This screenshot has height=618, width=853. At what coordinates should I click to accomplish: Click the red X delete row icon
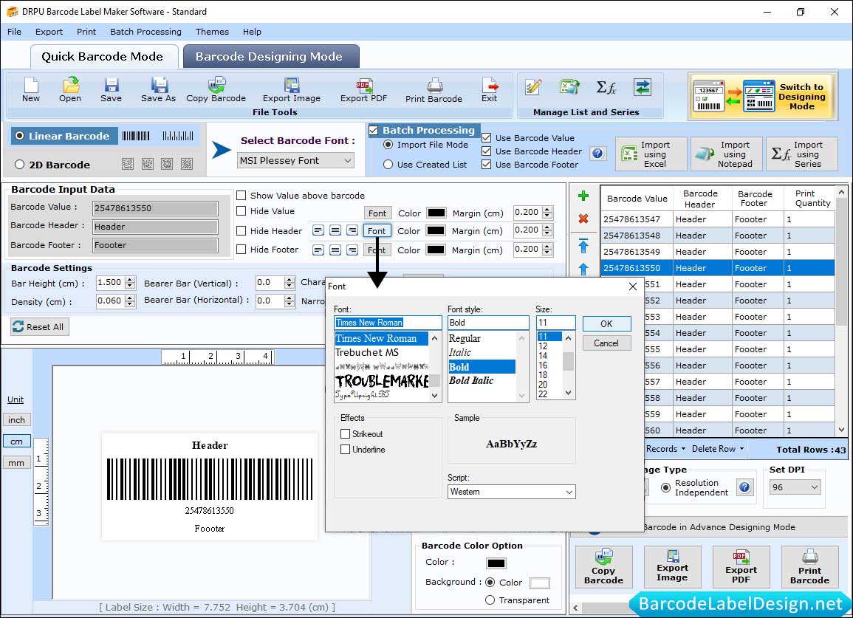583,219
